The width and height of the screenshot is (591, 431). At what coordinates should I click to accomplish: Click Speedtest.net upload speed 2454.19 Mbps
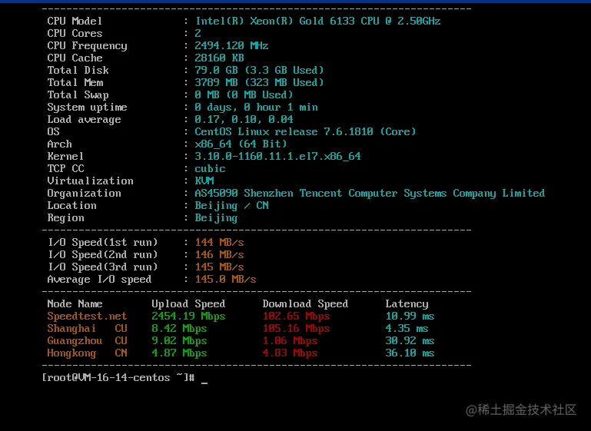[x=188, y=316]
